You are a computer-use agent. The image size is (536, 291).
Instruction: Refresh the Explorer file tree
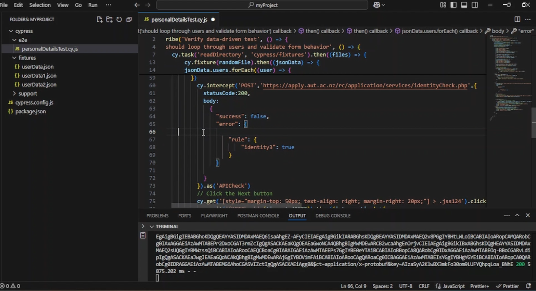[119, 19]
